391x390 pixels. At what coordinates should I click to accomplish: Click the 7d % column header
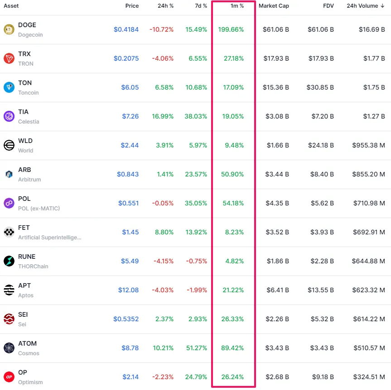200,6
